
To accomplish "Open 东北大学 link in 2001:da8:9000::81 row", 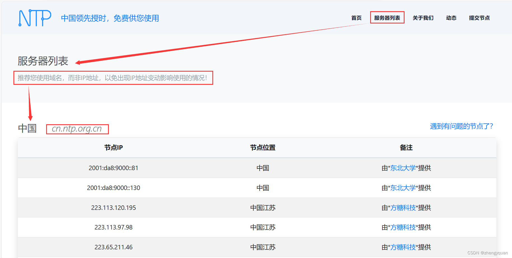I will 403,168.
